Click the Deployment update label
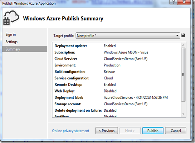This screenshot has width=195, height=143. (x=70, y=46)
